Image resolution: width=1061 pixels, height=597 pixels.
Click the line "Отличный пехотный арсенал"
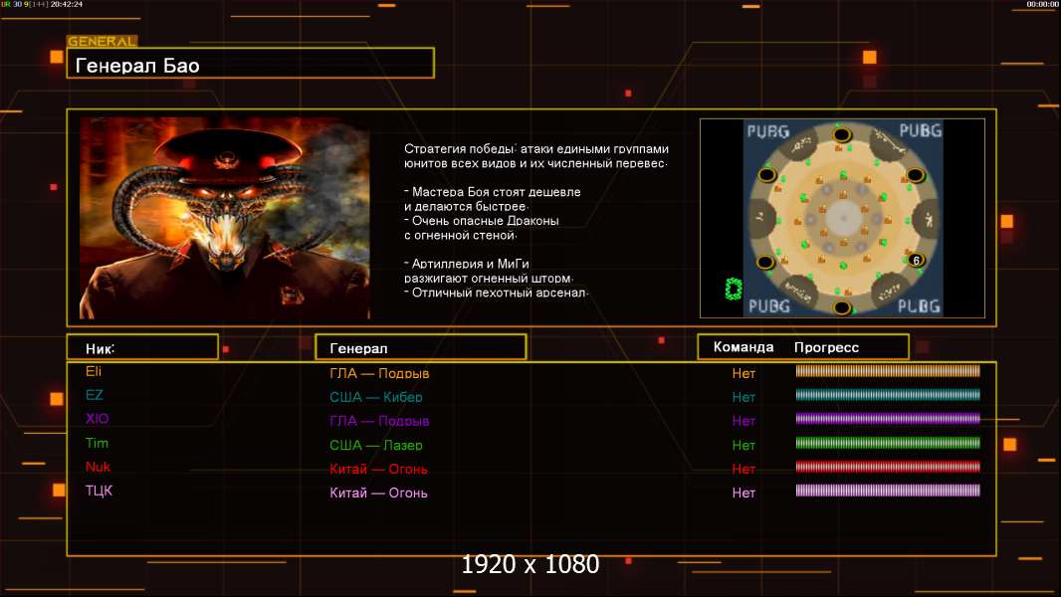click(499, 293)
